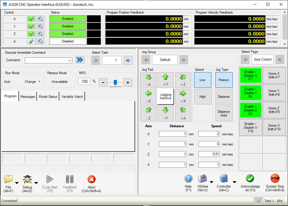Image resolution: width=288 pixels, height=206 pixels.
Task: Jog in the -X direction
Action: tap(148, 97)
